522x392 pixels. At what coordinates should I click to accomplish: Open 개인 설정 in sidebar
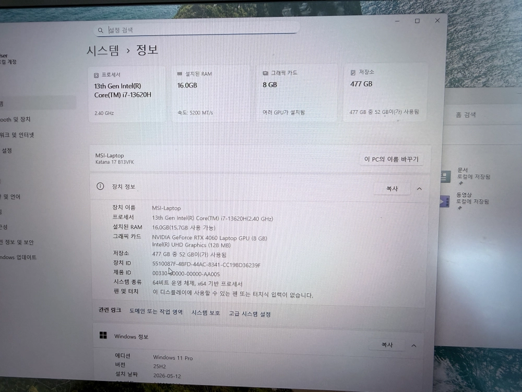coord(6,151)
